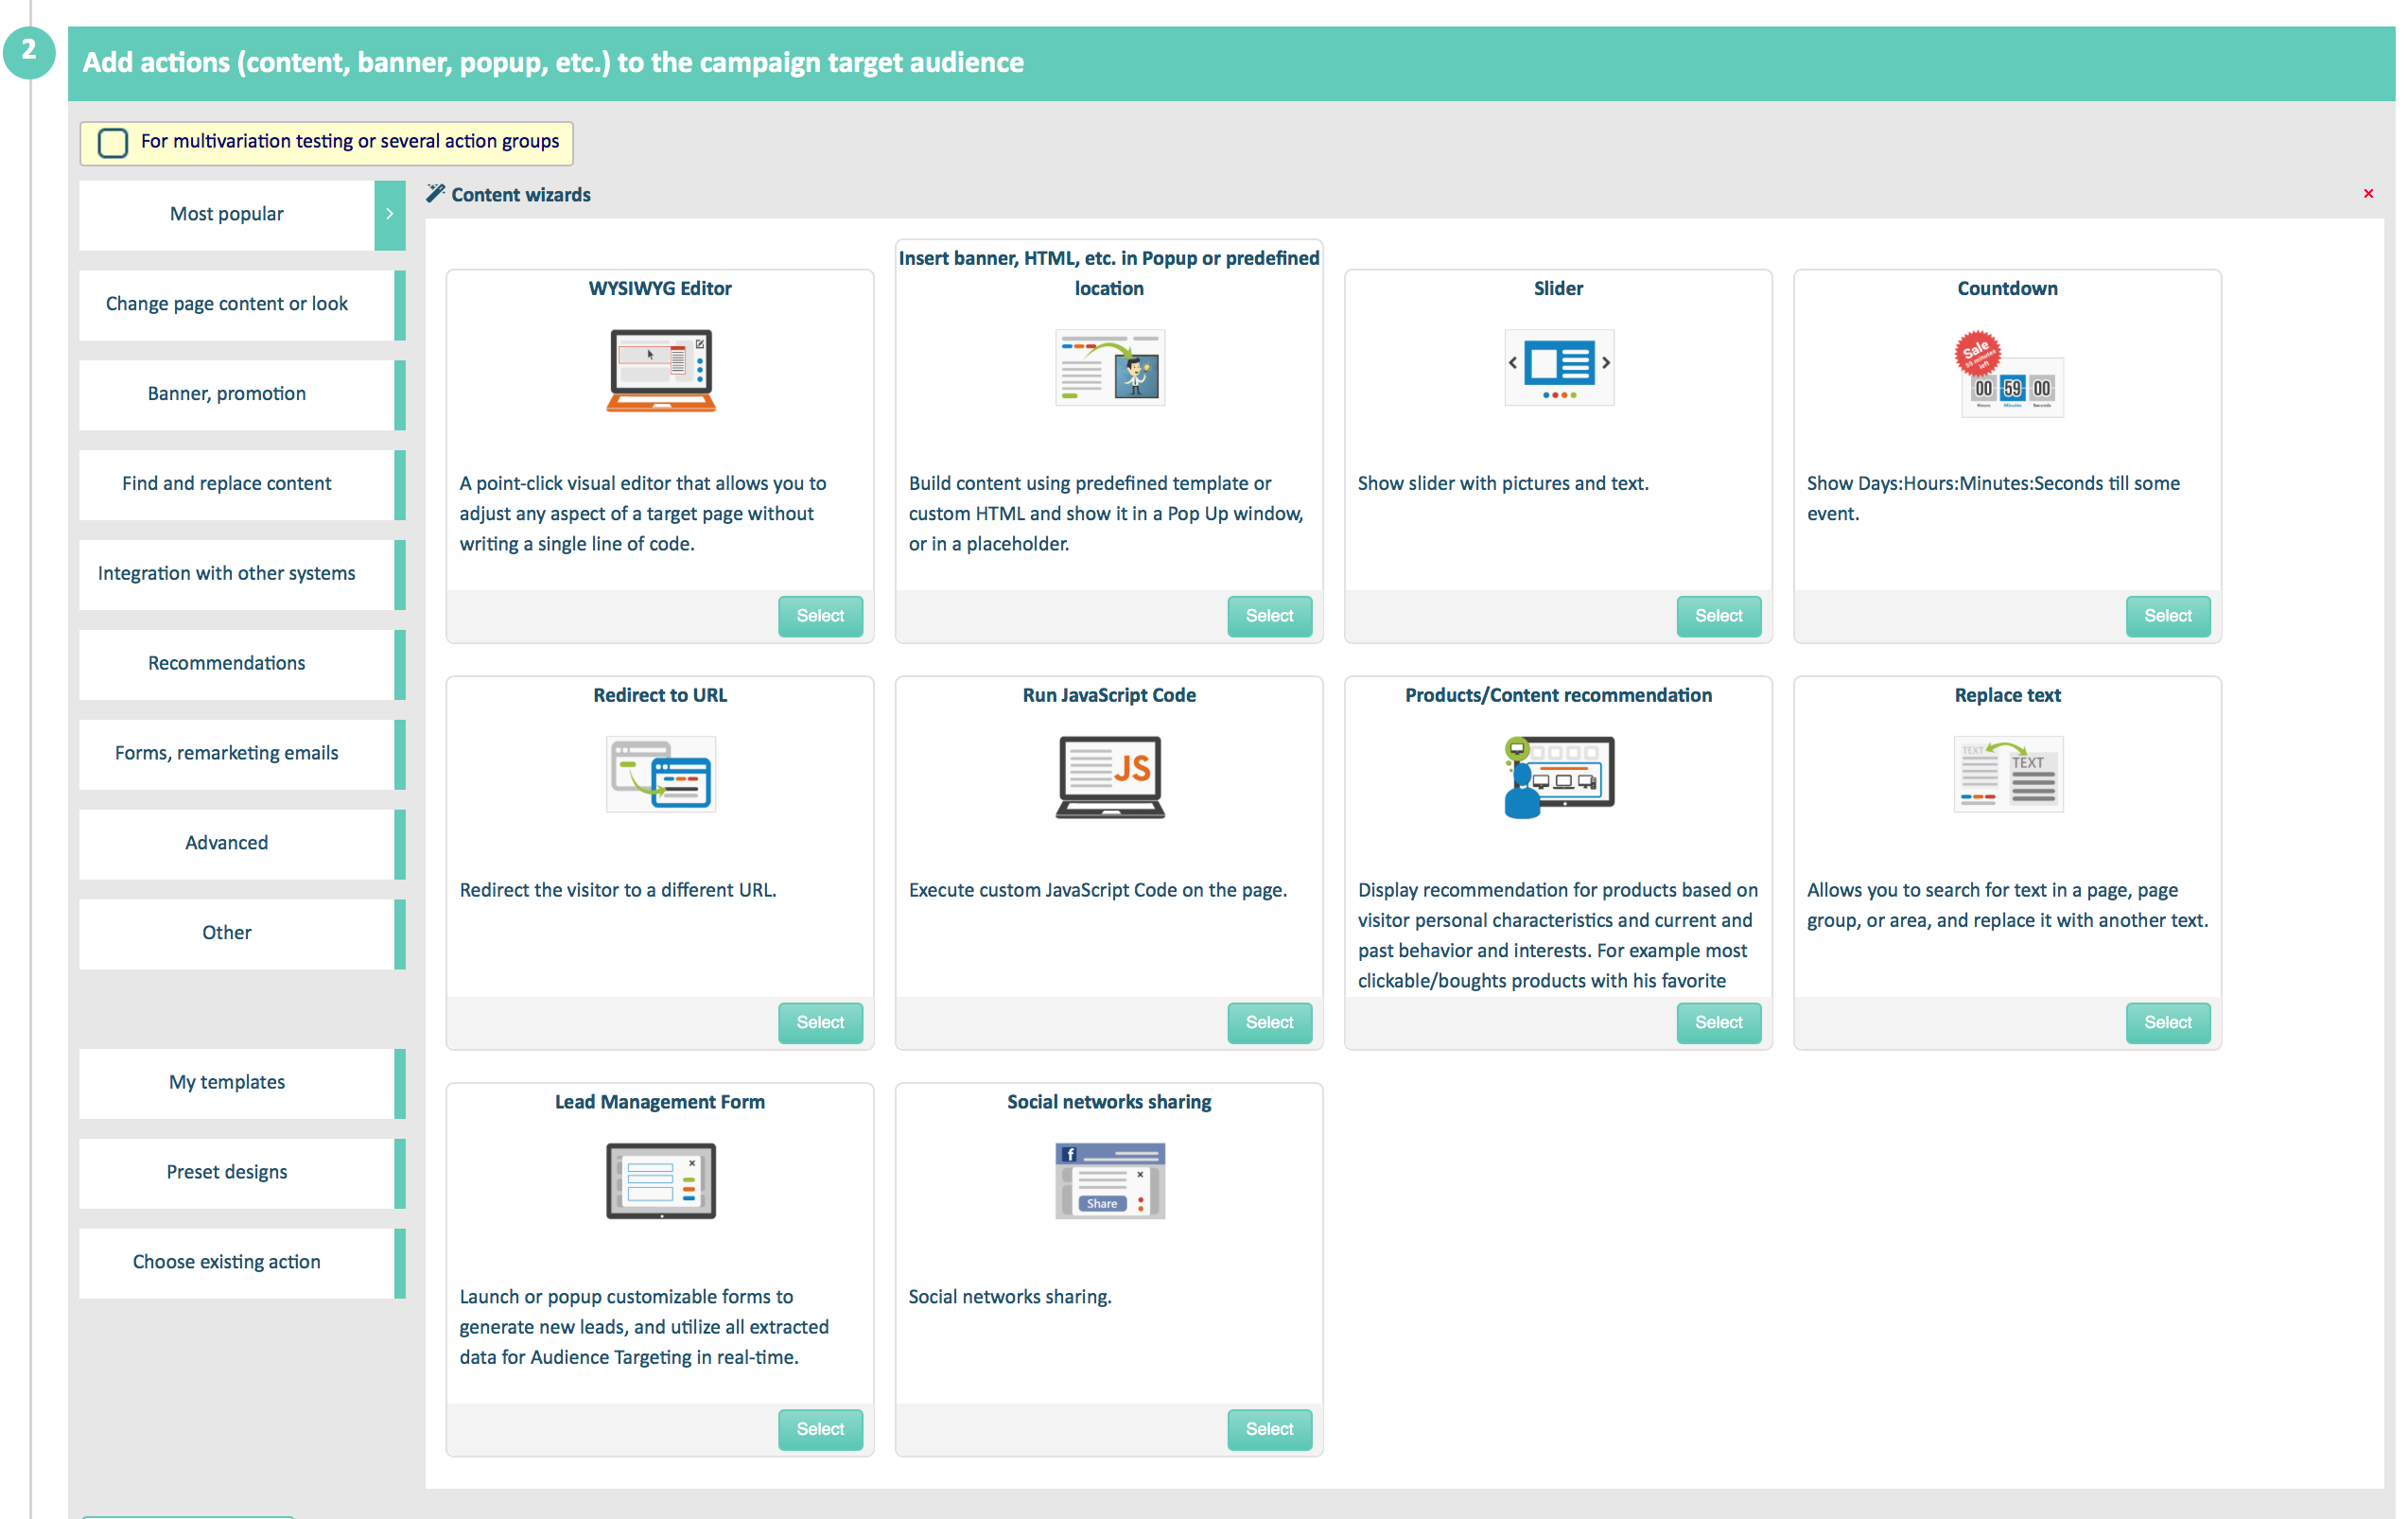2408x1519 pixels.
Task: Click the WYSIWYG Editor laptop icon
Action: 660,369
